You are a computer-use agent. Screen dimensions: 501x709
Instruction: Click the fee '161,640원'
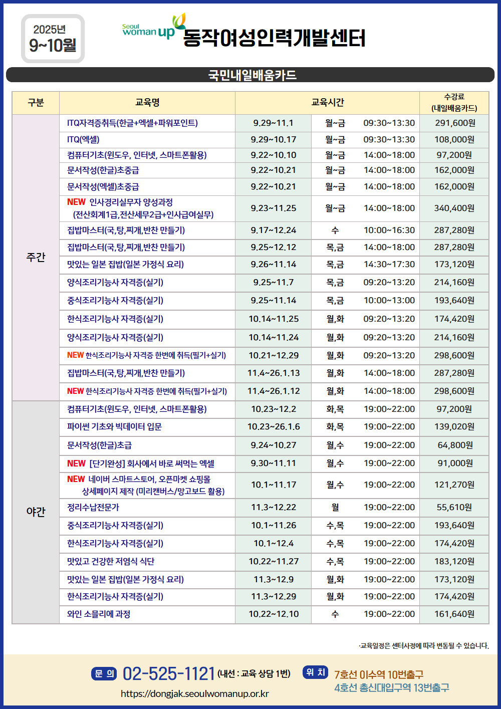point(454,614)
